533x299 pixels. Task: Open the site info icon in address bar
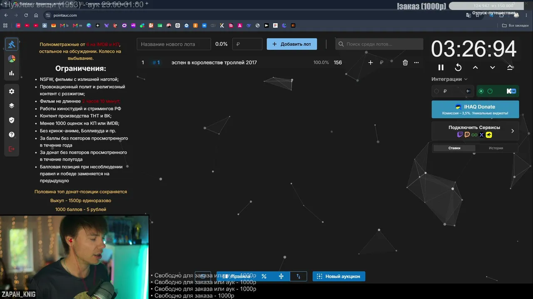(48, 15)
